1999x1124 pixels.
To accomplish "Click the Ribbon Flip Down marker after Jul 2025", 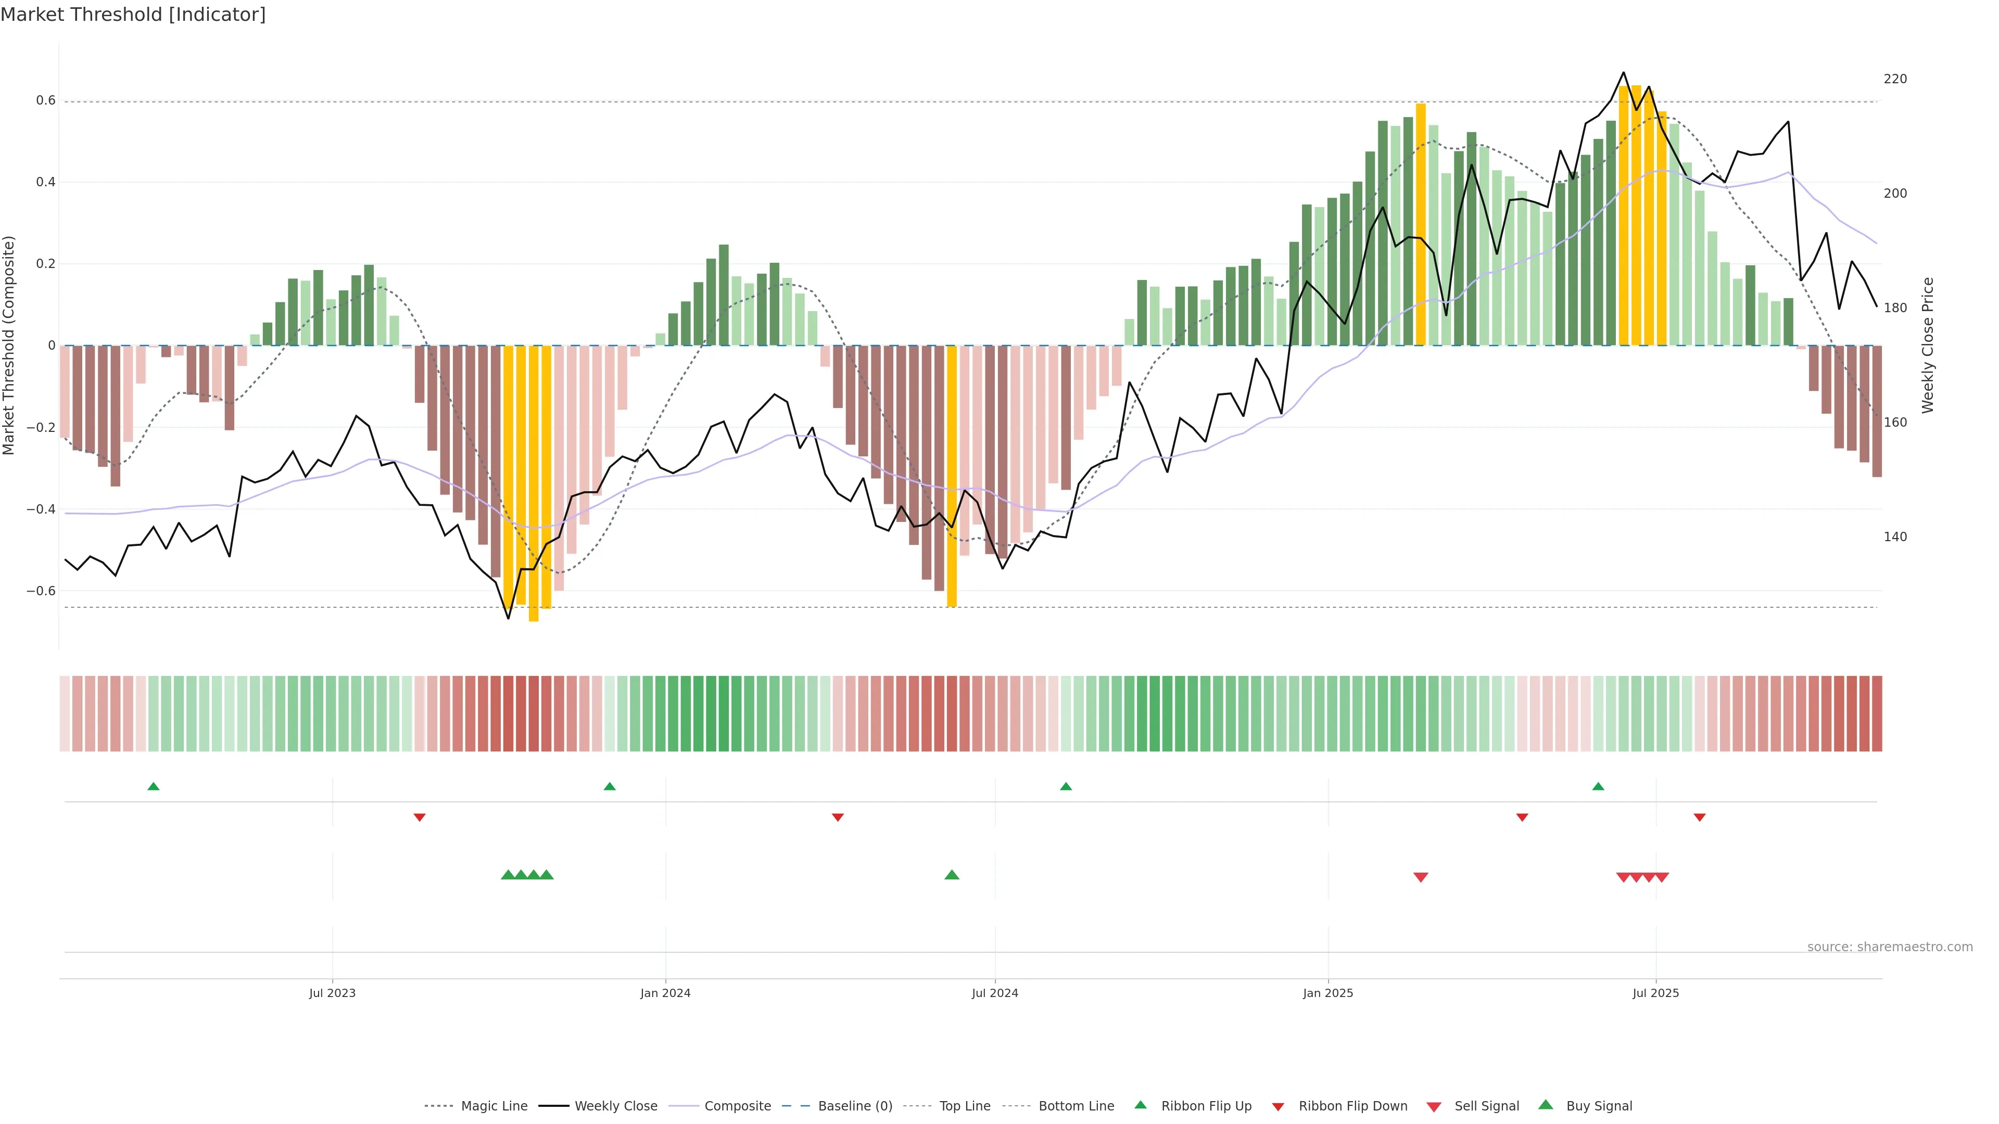I will tap(1700, 818).
